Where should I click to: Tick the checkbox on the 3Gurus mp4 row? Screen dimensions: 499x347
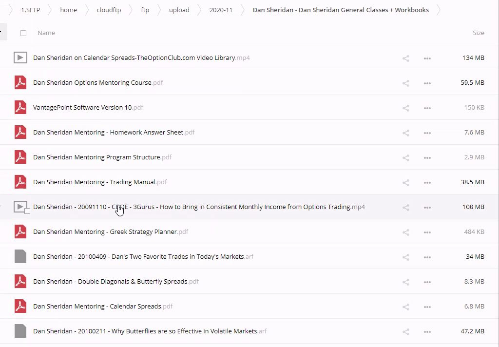click(x=27, y=211)
